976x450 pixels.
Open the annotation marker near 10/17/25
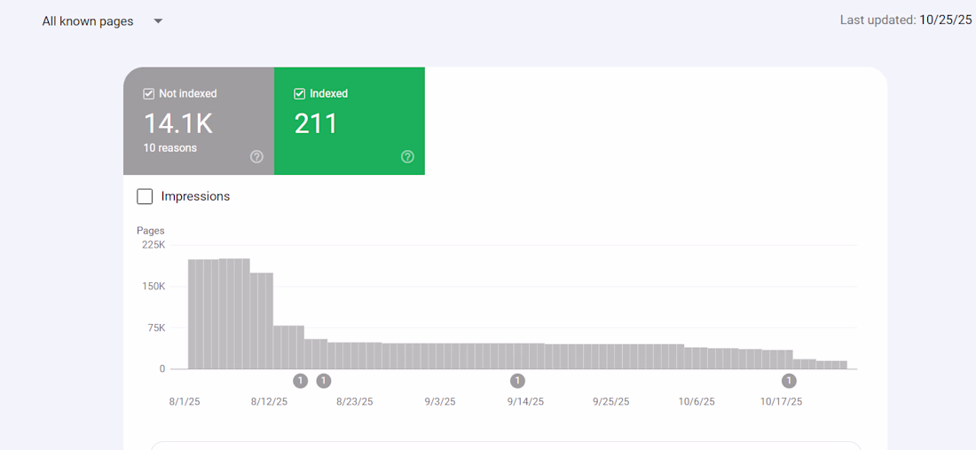tap(789, 381)
